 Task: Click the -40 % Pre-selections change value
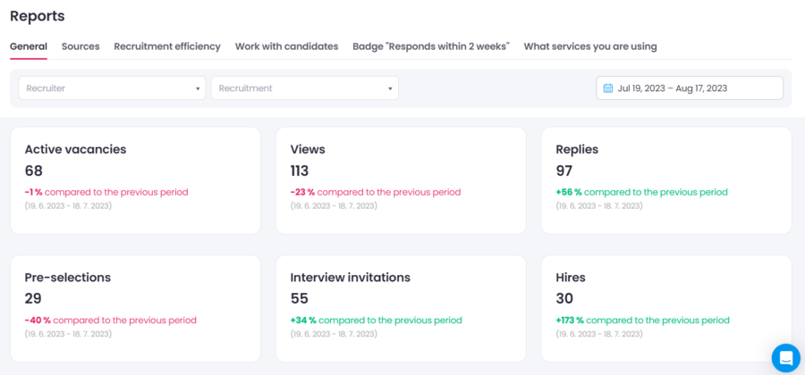coord(38,321)
